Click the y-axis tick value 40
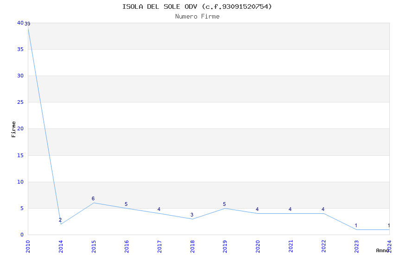The width and height of the screenshot is (394, 255). [x=20, y=23]
